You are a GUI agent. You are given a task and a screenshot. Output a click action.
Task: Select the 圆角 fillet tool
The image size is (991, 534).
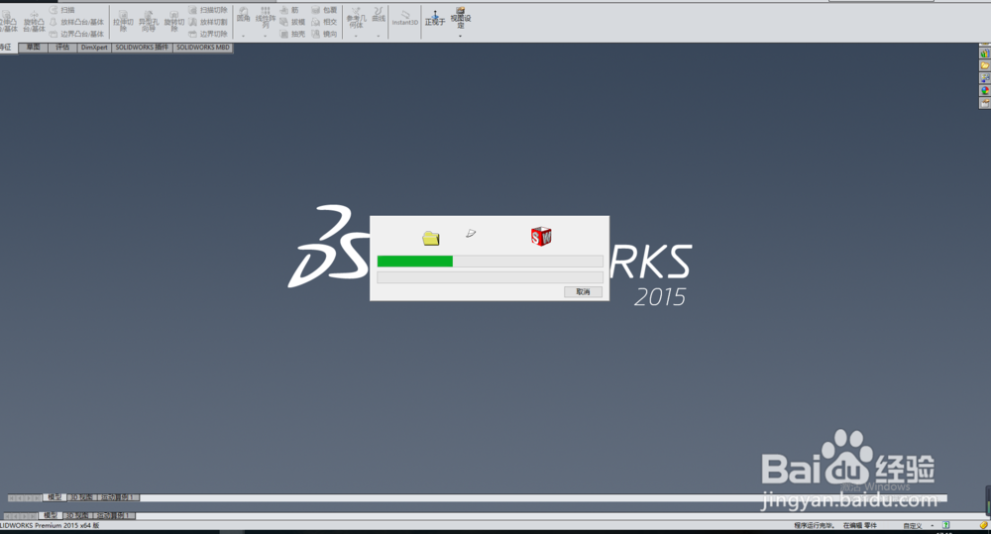click(244, 15)
